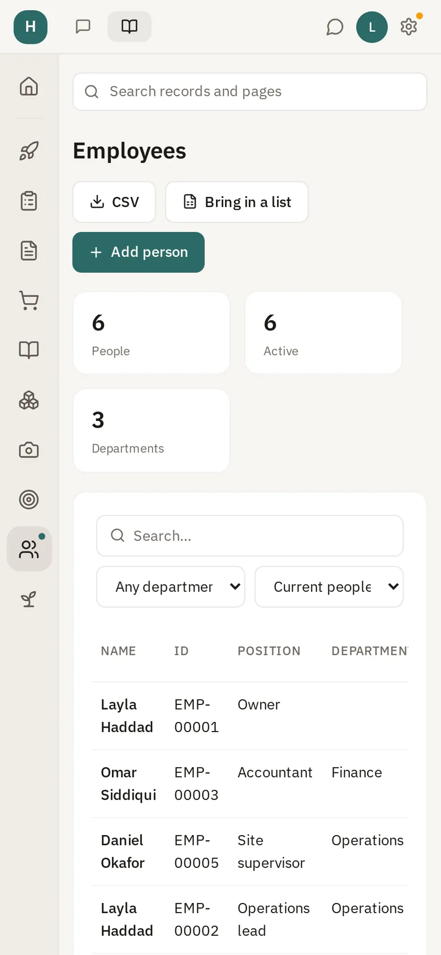
Task: Open settings gear with notification dot
Action: coord(409,27)
